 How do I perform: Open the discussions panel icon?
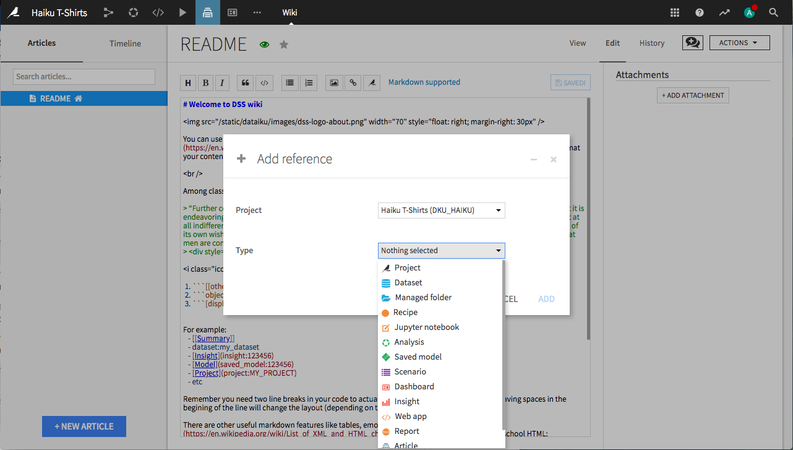point(692,42)
